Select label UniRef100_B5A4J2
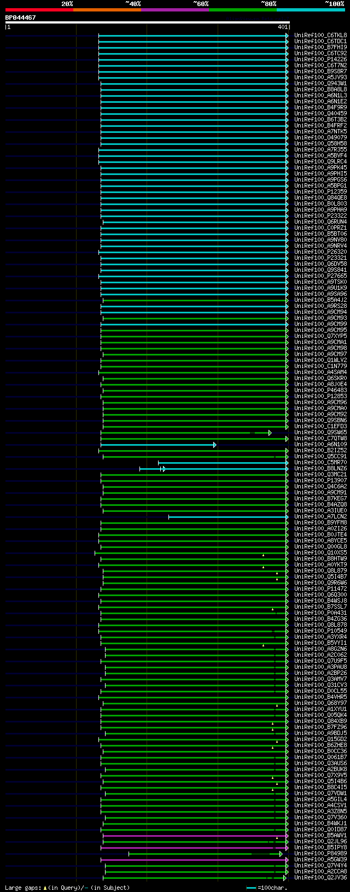Viewport: 350px width, 892px height. 320,300
